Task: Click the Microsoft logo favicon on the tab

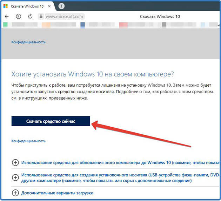Action: click(5, 6)
